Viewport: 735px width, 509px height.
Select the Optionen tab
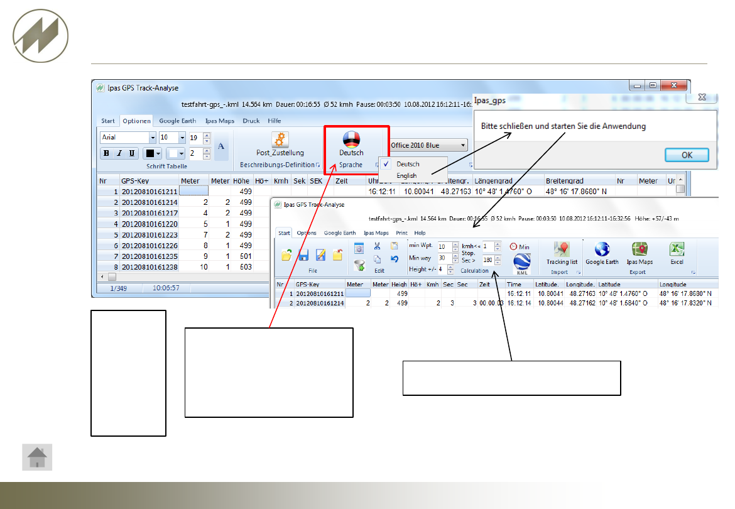[x=136, y=121]
